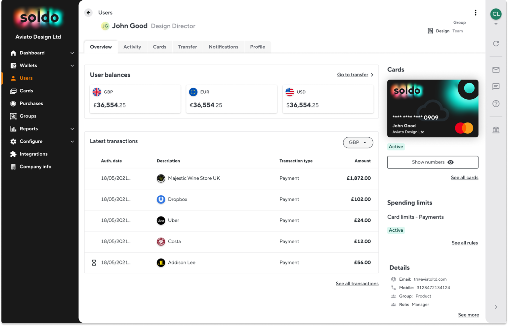
Task: Reveal card numbers with Show numbers
Action: tap(433, 162)
